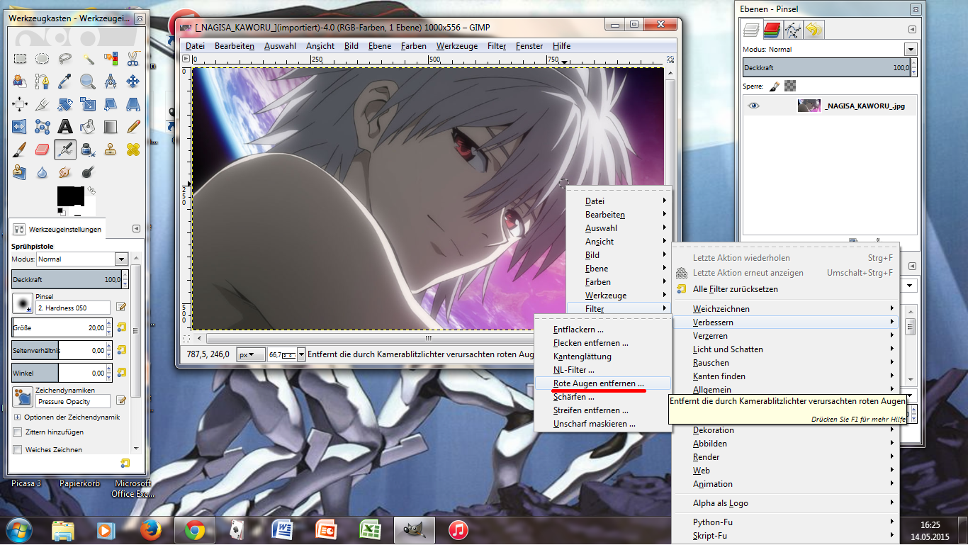This screenshot has width=968, height=545.
Task: Open the zoom percentage dropdown in status bar
Action: (x=301, y=354)
